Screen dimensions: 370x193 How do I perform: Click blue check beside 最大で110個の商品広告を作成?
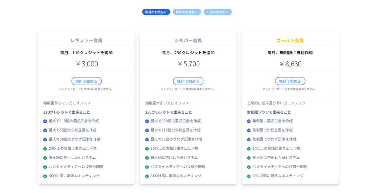[x=45, y=121]
